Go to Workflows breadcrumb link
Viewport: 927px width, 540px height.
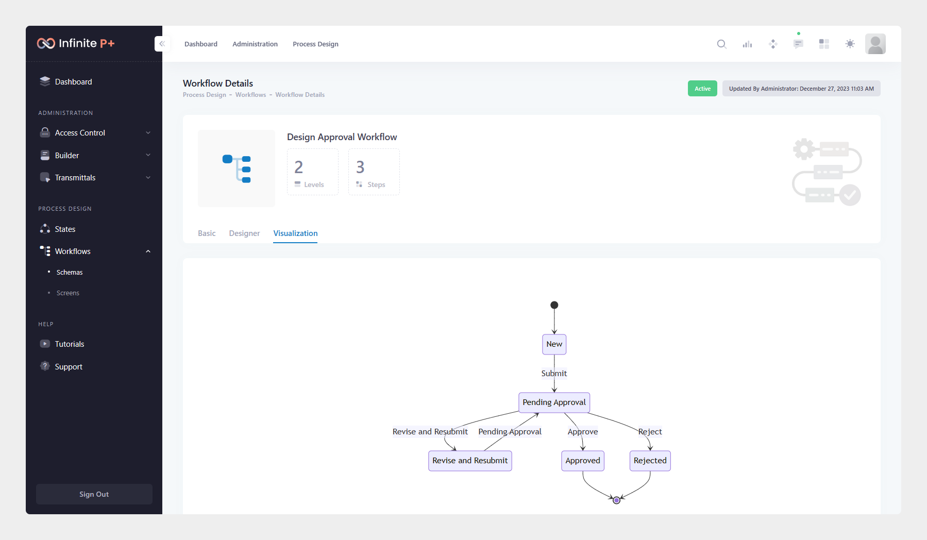(251, 95)
